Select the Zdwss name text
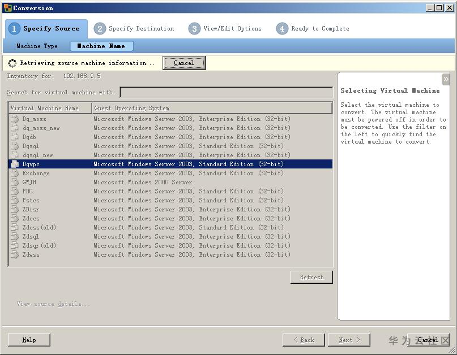 click(31, 254)
